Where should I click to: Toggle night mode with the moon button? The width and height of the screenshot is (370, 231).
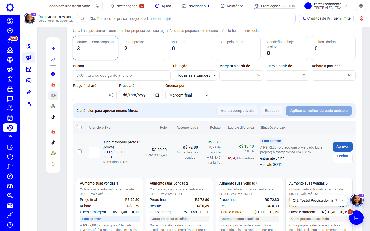[98, 6]
